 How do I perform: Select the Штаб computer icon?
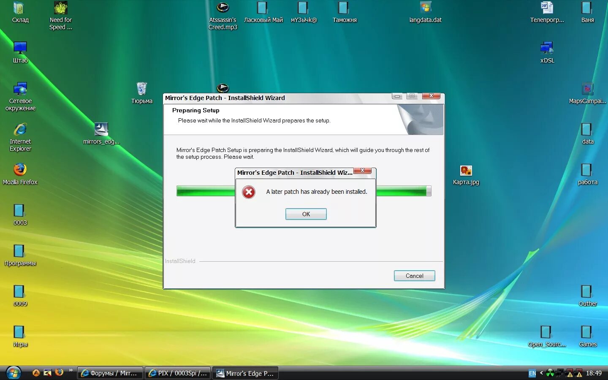click(20, 53)
